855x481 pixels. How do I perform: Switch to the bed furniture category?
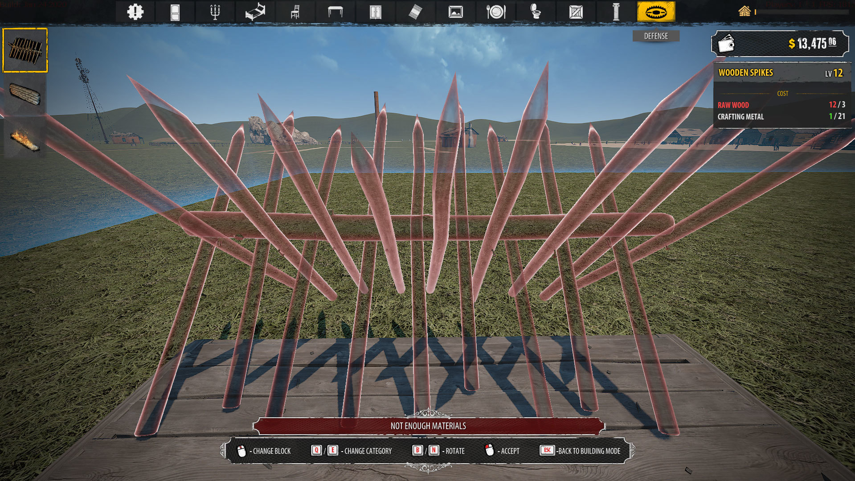click(255, 12)
